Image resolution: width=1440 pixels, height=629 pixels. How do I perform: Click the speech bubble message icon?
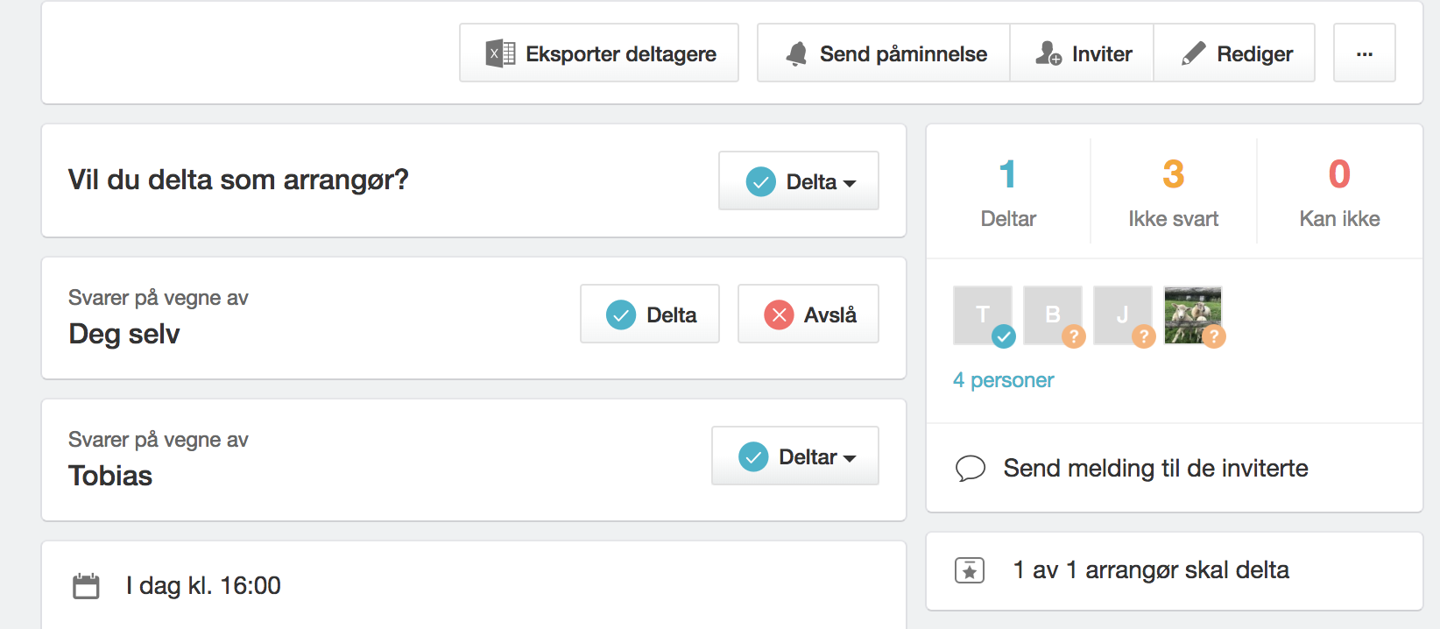pyautogui.click(x=971, y=469)
